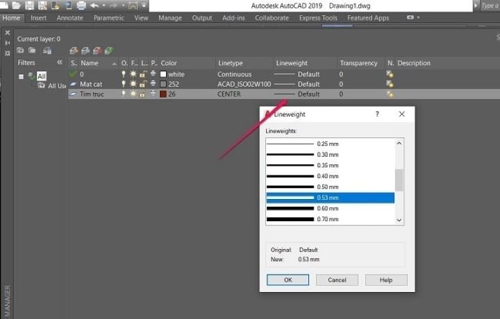Click the Plot printer icon
The height and width of the screenshot is (319, 500).
coord(81,5)
